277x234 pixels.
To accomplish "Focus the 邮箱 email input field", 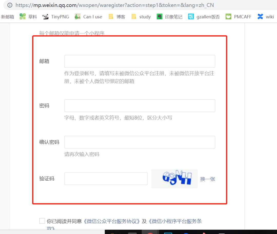I will pos(140,61).
